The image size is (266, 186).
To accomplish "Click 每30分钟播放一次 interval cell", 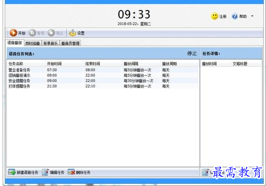I will [x=138, y=81].
